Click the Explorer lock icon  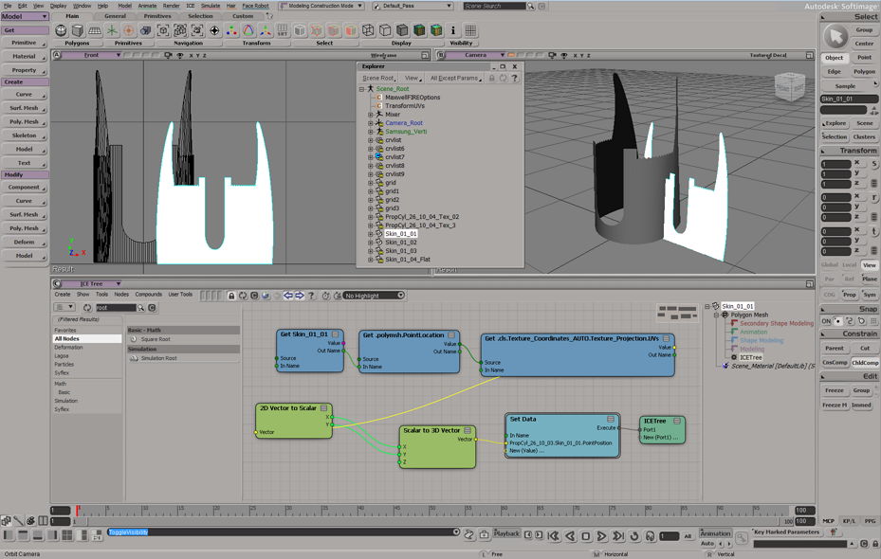point(491,78)
